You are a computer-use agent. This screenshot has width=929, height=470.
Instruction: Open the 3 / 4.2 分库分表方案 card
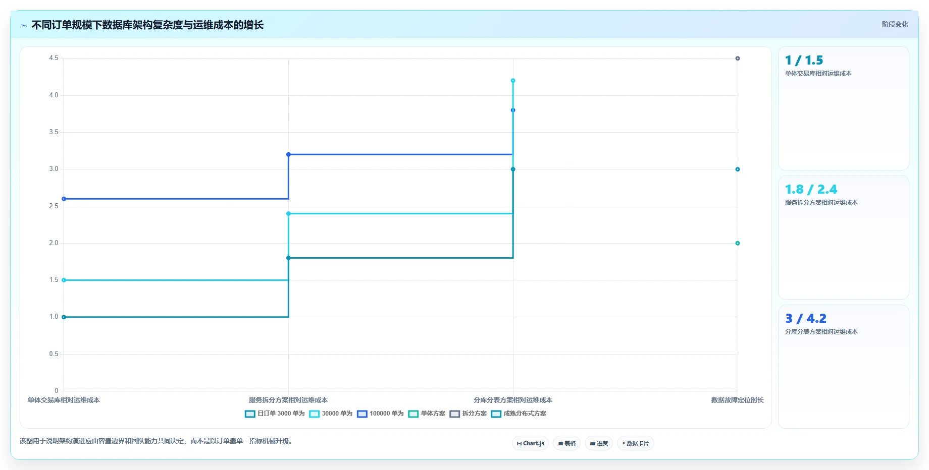843,367
